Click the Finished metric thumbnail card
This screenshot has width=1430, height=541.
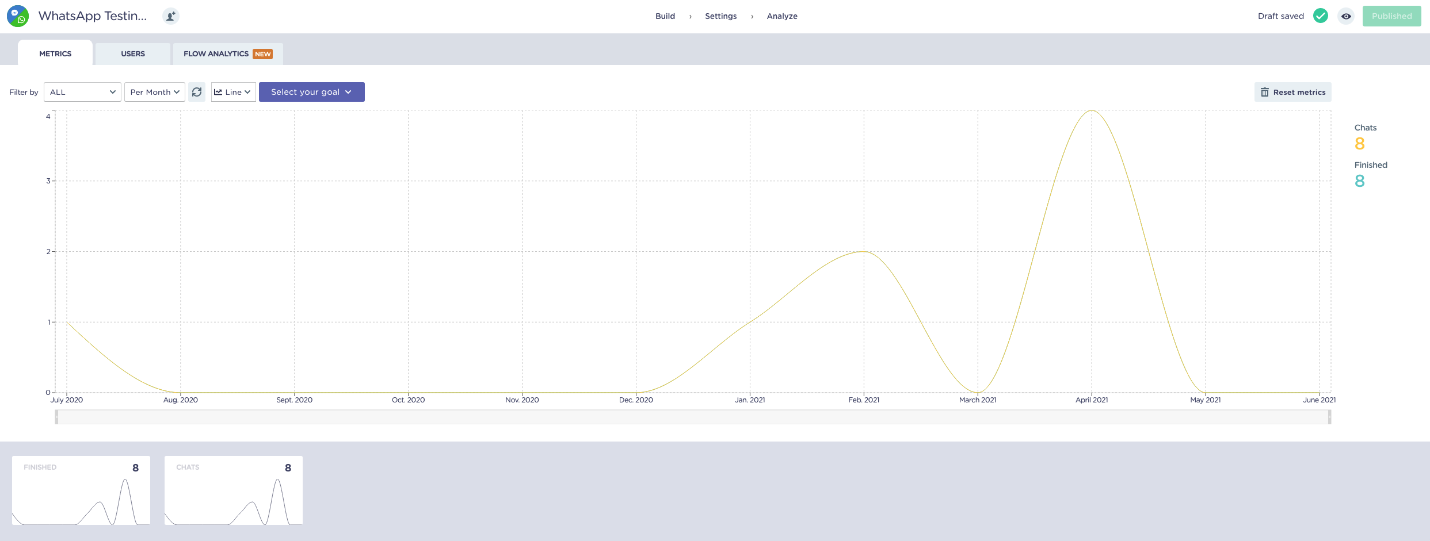81,490
